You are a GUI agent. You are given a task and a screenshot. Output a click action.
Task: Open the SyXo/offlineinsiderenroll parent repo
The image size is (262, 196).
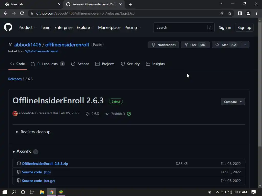42,51
